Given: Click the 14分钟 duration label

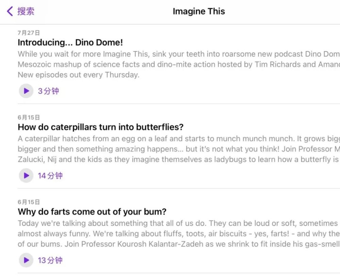Looking at the screenshot, I should click(x=50, y=175).
